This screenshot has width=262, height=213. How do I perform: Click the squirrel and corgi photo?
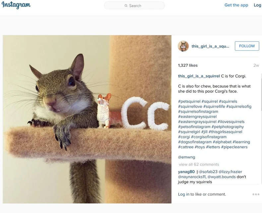point(87,119)
